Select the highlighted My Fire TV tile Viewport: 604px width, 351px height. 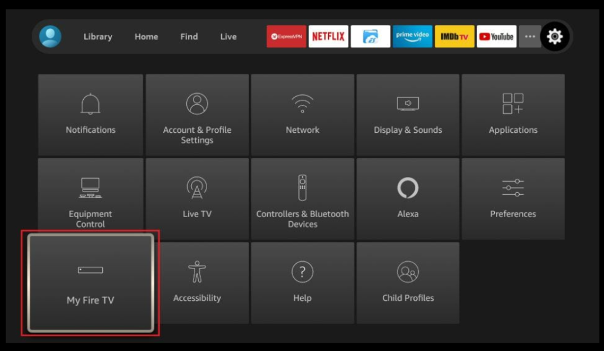90,284
